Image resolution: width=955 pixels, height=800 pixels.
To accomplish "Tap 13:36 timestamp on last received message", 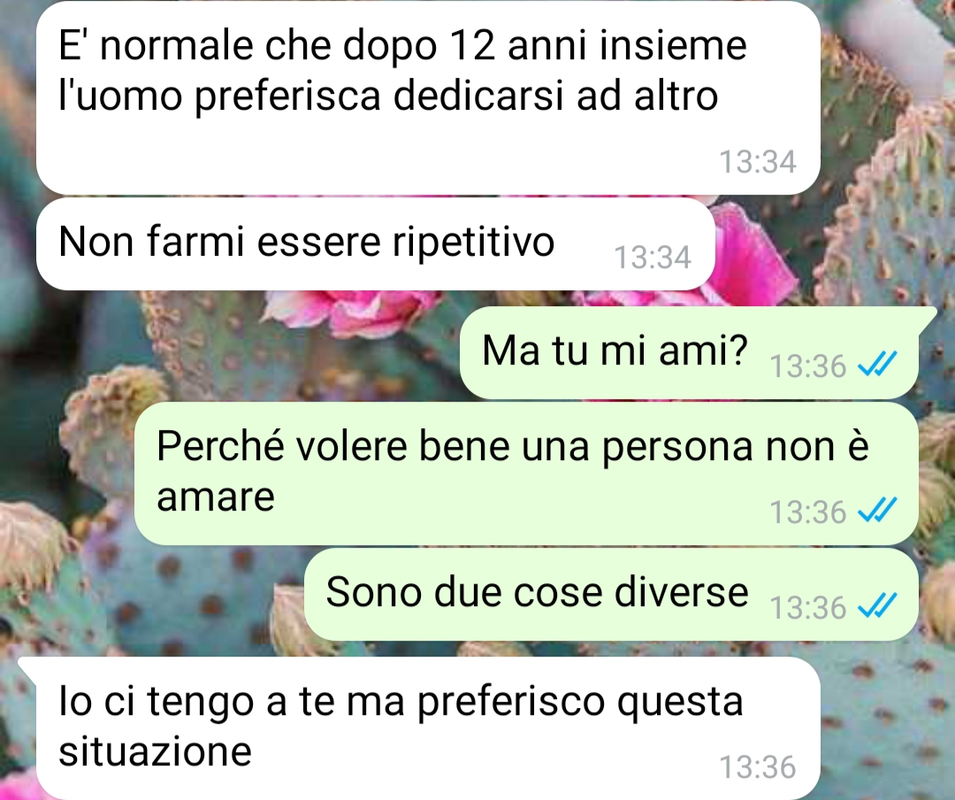I will tap(758, 766).
